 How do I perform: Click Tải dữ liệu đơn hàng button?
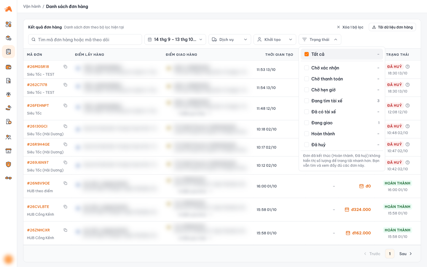click(x=392, y=27)
